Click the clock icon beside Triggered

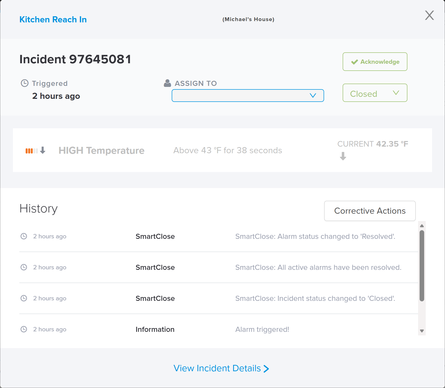tap(24, 83)
